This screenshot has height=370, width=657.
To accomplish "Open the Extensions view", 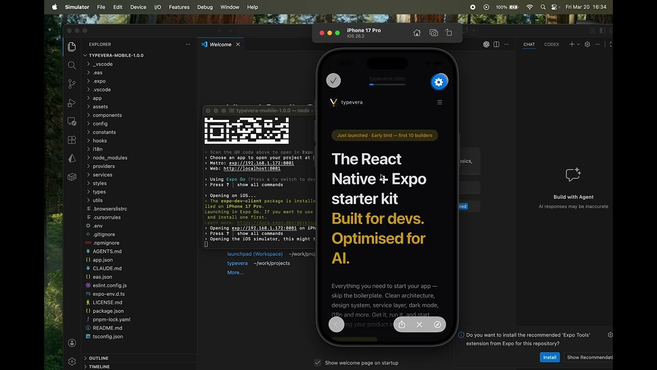I will click(x=72, y=140).
